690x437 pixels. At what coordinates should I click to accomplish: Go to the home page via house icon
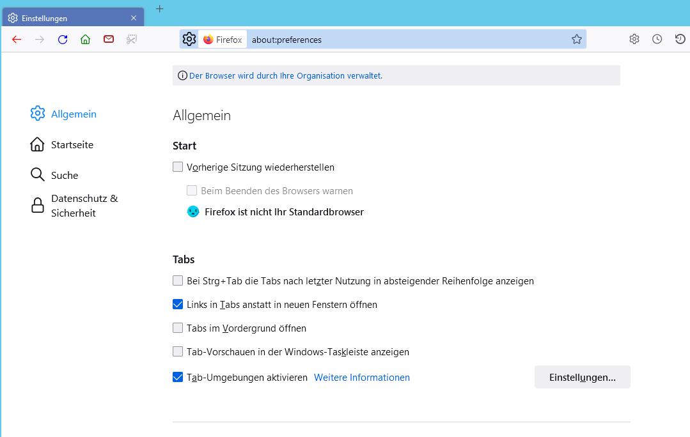[x=86, y=40]
